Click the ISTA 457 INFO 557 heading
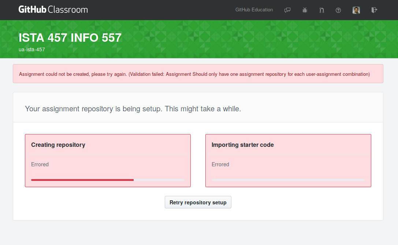 pos(70,37)
